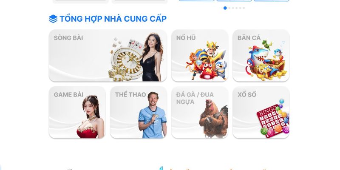Select the fourth carousel pagination dot
This screenshot has height=170, width=340.
click(x=237, y=8)
